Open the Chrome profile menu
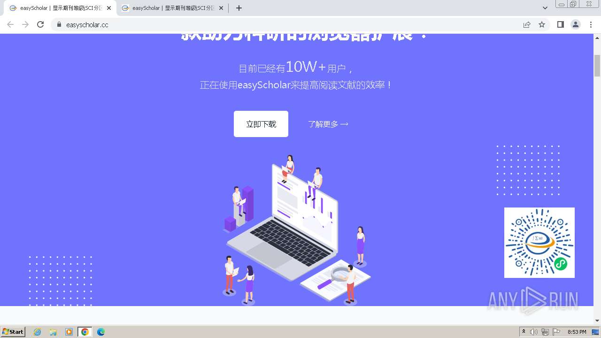Image resolution: width=601 pixels, height=338 pixels. pyautogui.click(x=576, y=24)
